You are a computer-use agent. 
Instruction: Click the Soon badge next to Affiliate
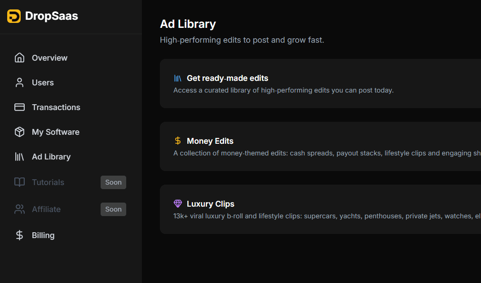113,209
